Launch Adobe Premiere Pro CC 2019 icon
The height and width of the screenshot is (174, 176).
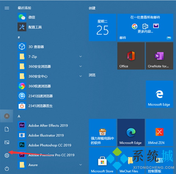coord(22,155)
